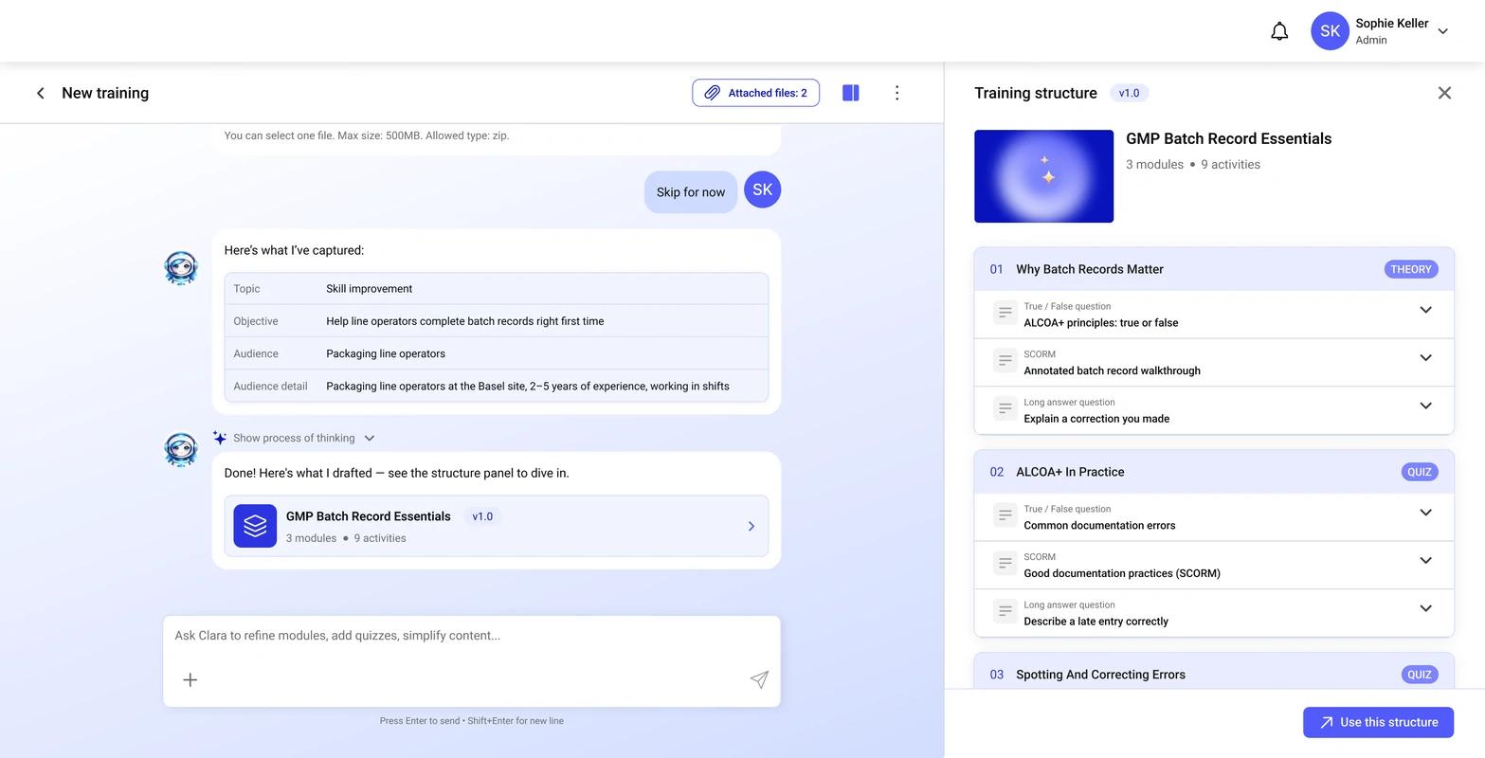Click the activity icon for Good documentation practices

point(1005,563)
